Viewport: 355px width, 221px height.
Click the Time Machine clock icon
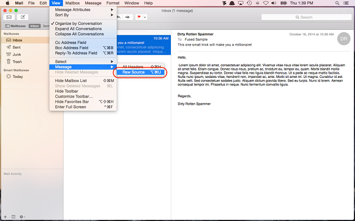[x=250, y=3]
